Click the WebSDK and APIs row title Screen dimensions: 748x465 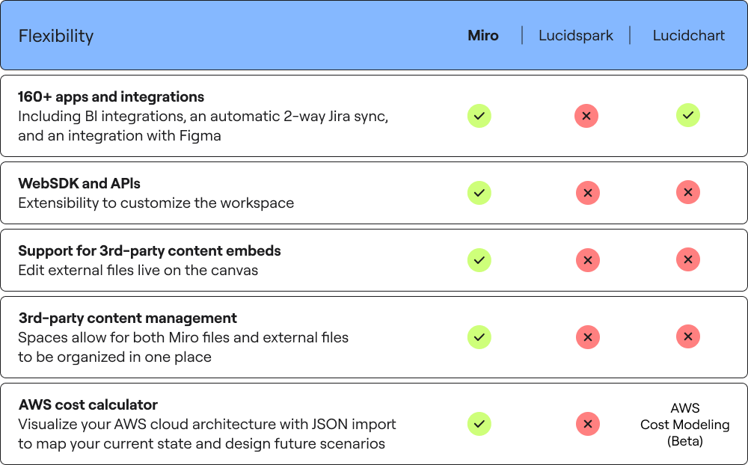[x=79, y=183]
